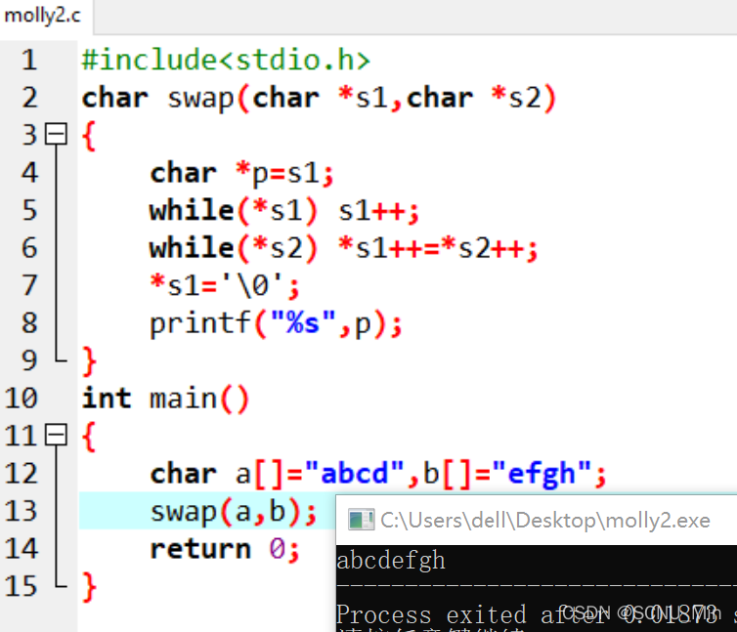
Task: Click the closing brace on line 15
Action: pyautogui.click(x=89, y=586)
